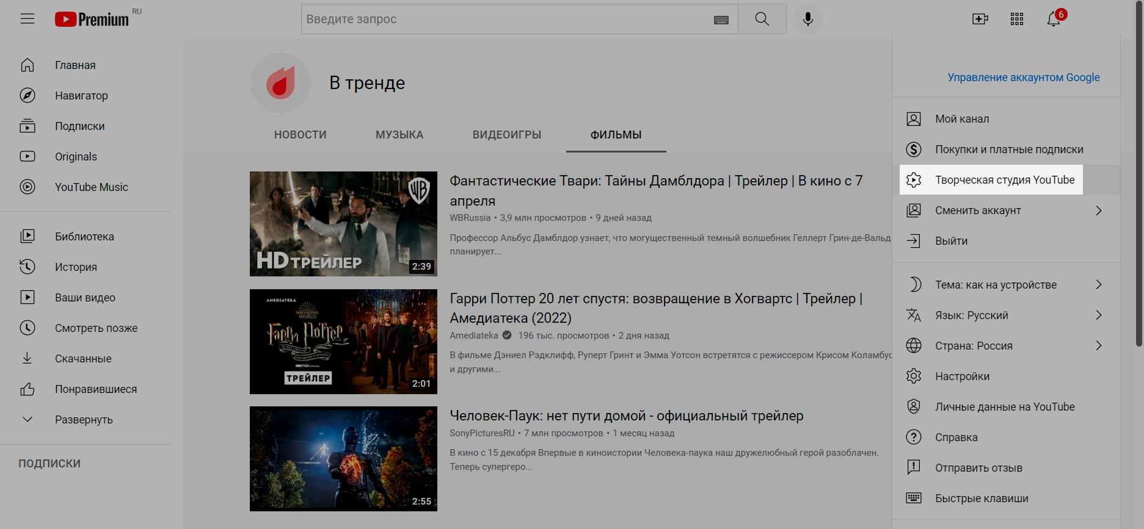Image resolution: width=1144 pixels, height=529 pixels.
Task: Open the hamburger guide menu
Action: click(x=27, y=19)
